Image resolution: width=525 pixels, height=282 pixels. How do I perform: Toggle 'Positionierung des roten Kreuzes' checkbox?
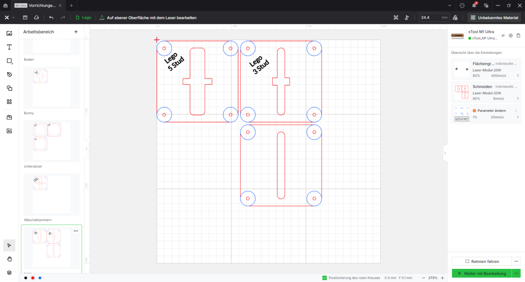coord(324,278)
